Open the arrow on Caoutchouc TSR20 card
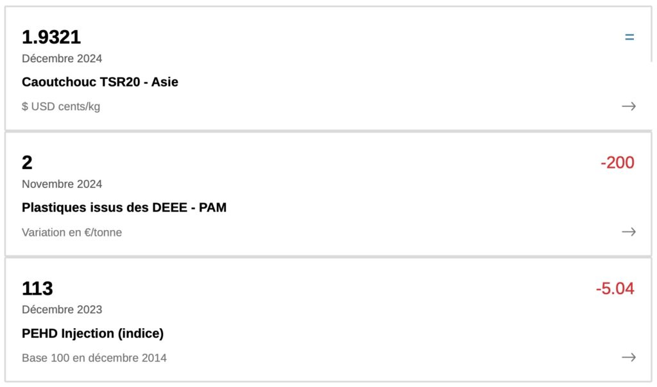 pyautogui.click(x=628, y=106)
